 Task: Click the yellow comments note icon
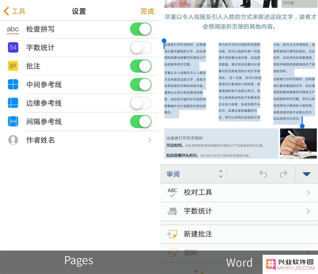13,66
